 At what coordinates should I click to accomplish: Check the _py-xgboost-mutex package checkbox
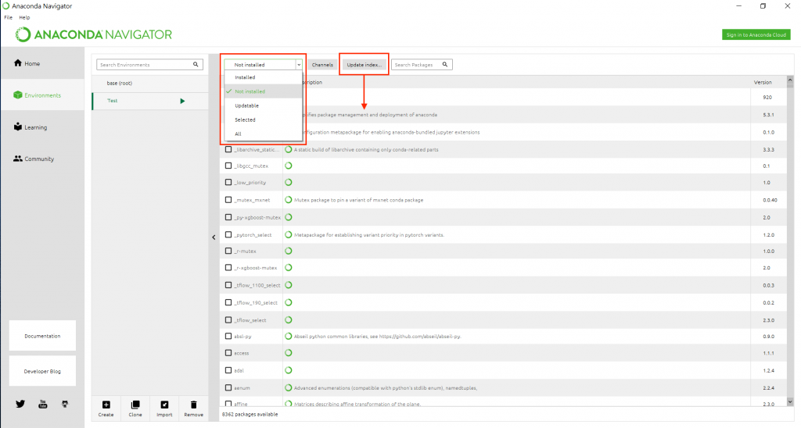click(228, 217)
